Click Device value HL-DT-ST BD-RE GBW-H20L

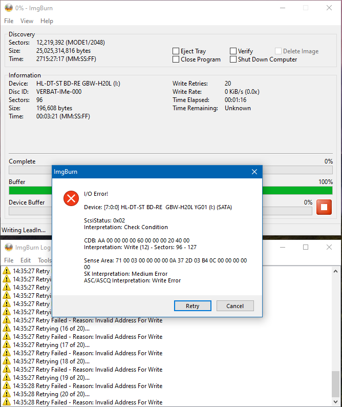[x=78, y=84]
